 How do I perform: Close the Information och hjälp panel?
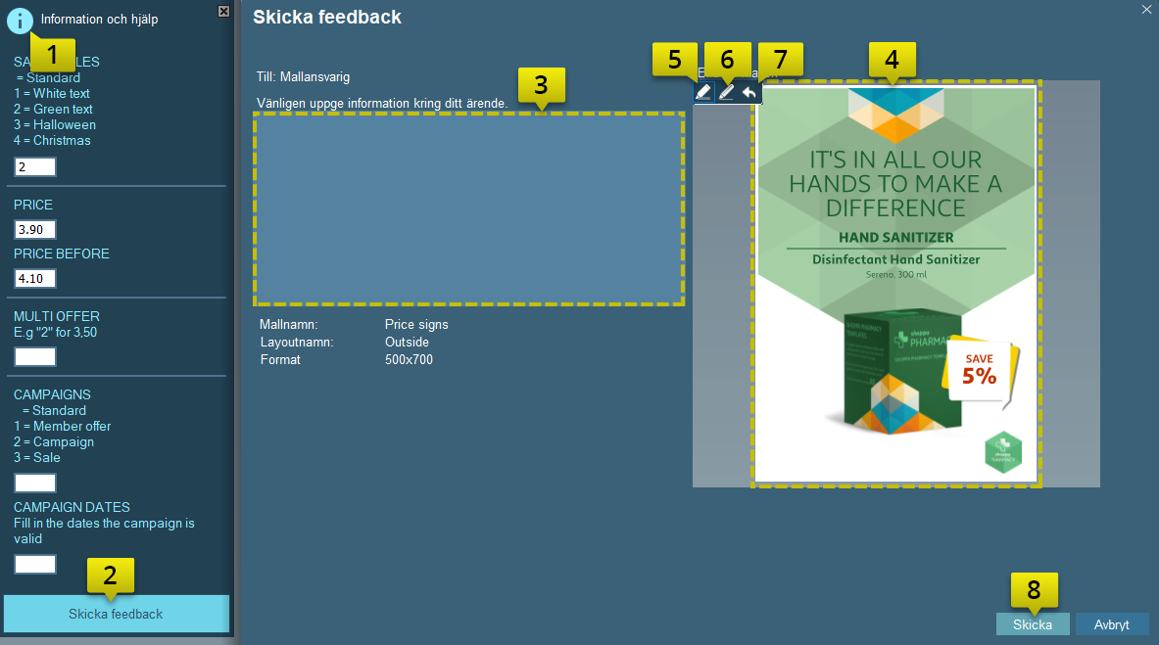(223, 11)
